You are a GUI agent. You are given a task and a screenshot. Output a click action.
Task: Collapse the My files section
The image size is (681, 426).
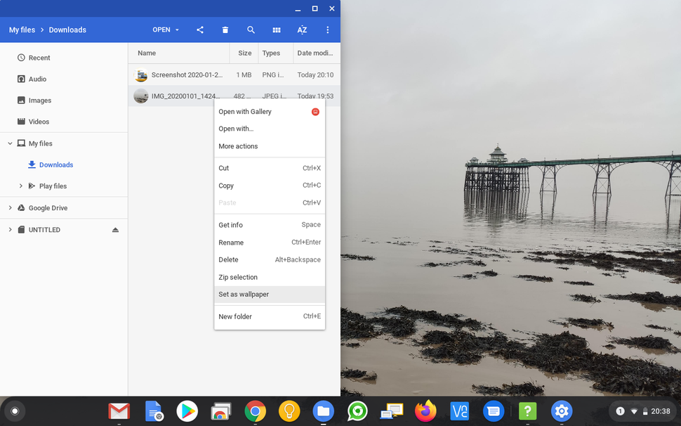(9, 143)
